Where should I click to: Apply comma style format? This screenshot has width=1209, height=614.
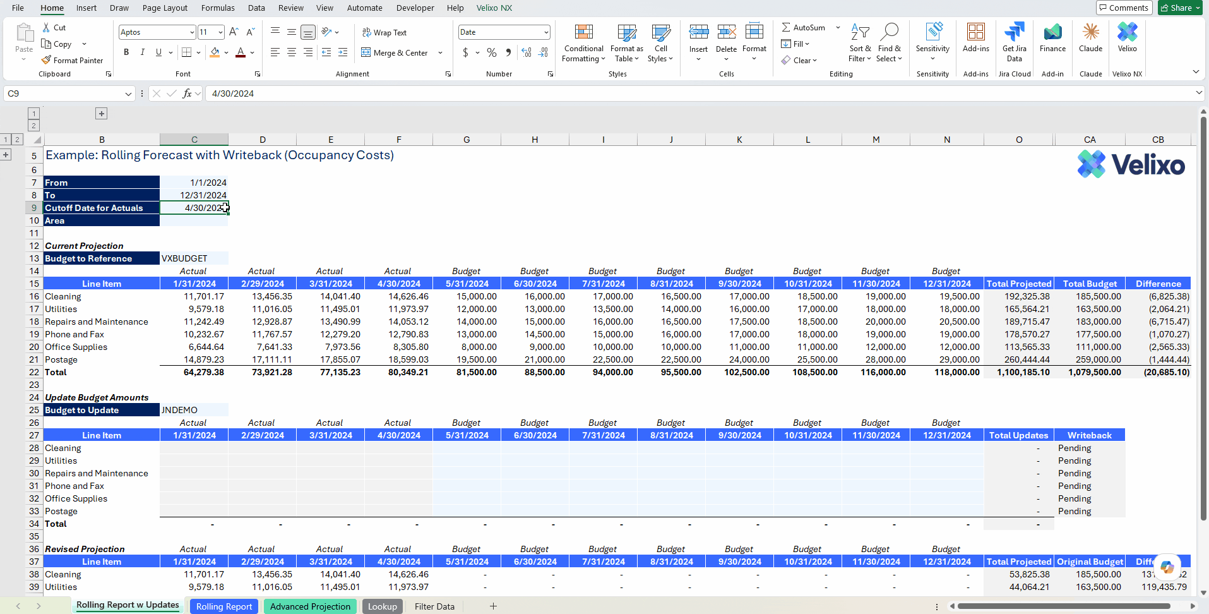click(x=508, y=52)
